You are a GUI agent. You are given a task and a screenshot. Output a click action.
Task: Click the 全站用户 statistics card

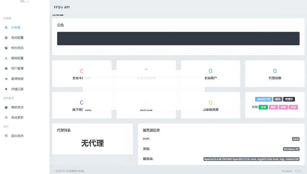tap(210, 74)
